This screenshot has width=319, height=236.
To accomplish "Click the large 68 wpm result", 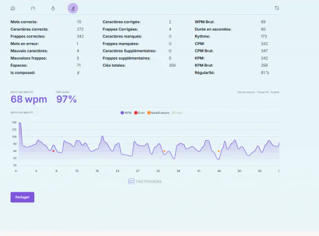I will [29, 99].
